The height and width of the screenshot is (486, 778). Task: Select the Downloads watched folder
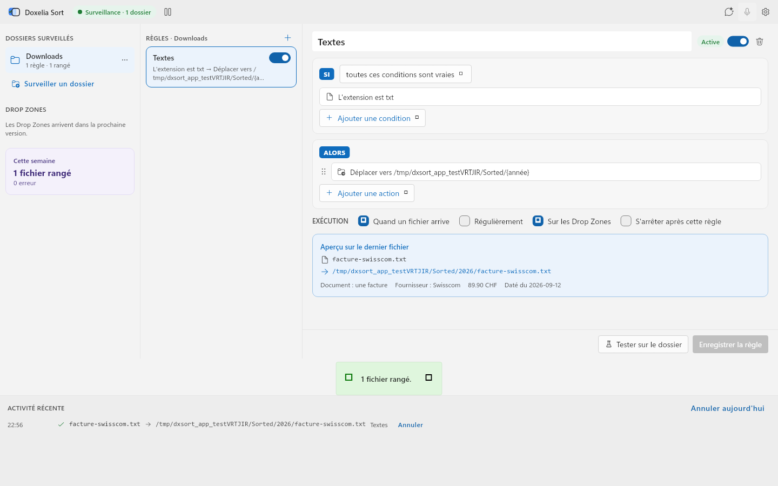(x=70, y=60)
